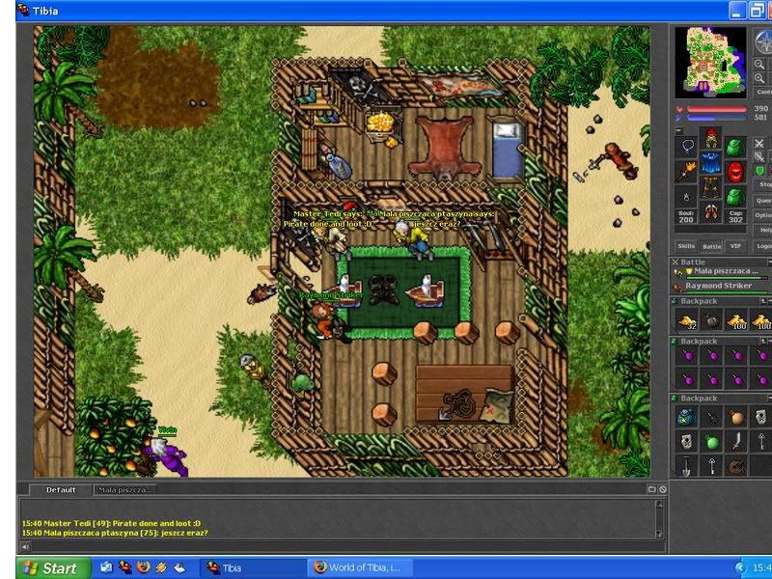The width and height of the screenshot is (772, 579).
Task: Select the blue starry bag item
Action: click(686, 418)
